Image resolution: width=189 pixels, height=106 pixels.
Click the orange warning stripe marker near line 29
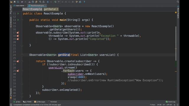point(176,71)
